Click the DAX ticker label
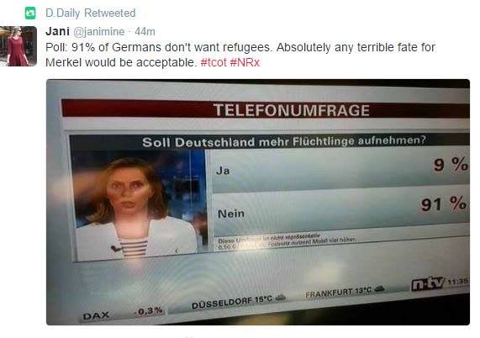 96,315
